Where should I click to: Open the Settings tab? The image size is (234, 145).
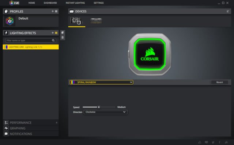pyautogui.click(x=99, y=3)
